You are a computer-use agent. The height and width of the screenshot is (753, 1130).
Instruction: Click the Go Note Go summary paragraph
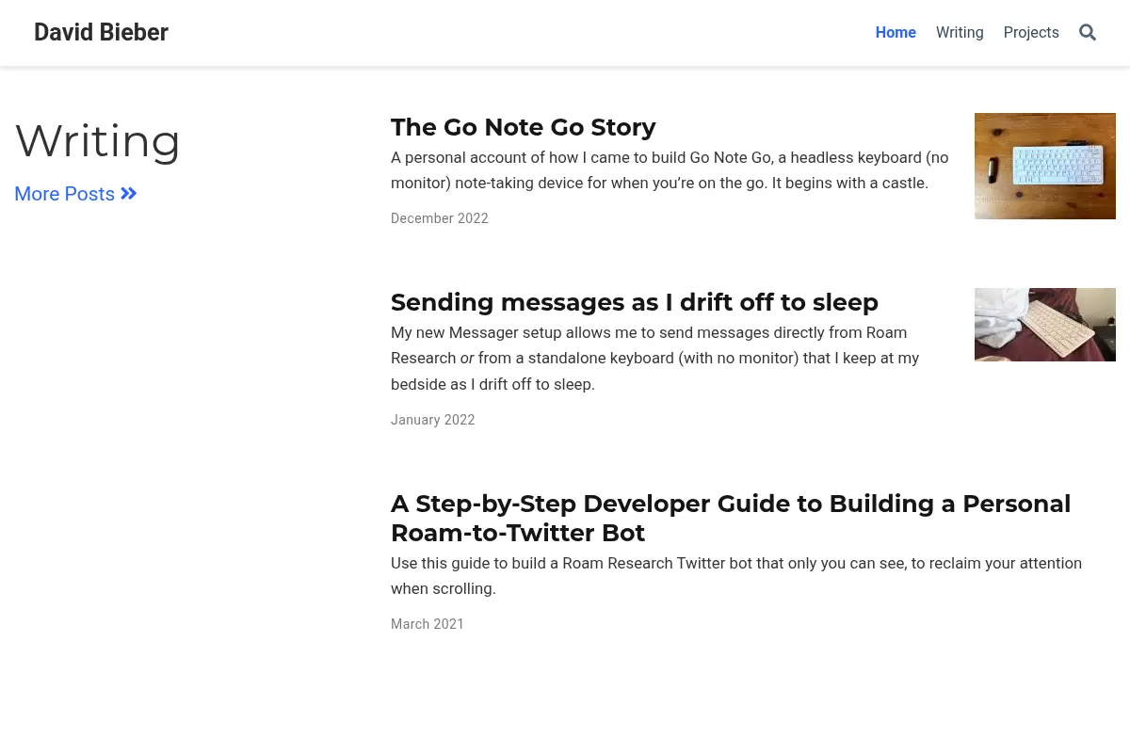tap(670, 170)
